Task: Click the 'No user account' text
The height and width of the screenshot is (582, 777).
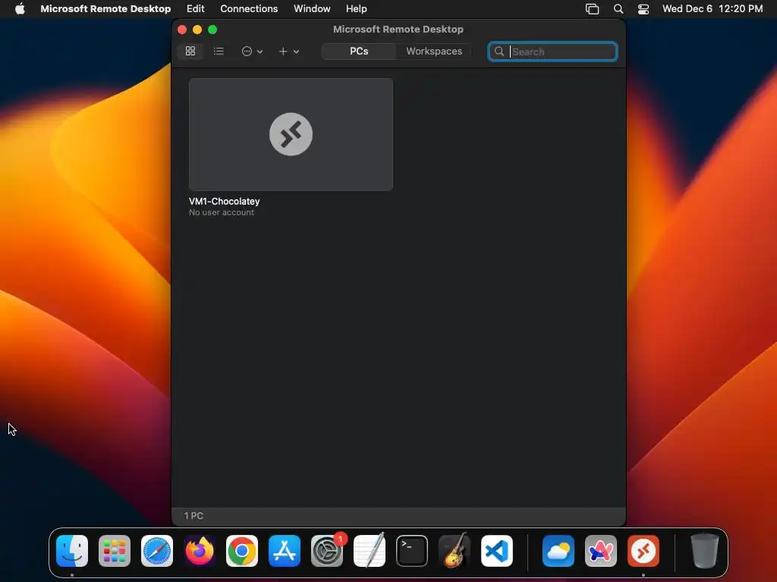Action: 222,212
